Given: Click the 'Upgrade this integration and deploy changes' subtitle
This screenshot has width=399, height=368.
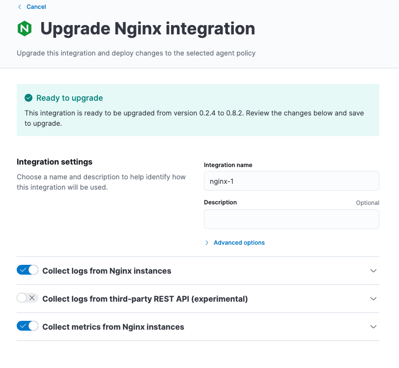Looking at the screenshot, I should (136, 53).
